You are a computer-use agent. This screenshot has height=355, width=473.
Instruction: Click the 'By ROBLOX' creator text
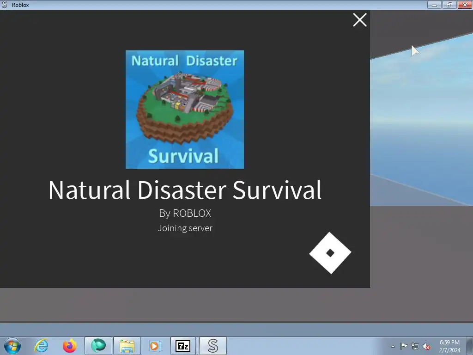[x=185, y=214]
